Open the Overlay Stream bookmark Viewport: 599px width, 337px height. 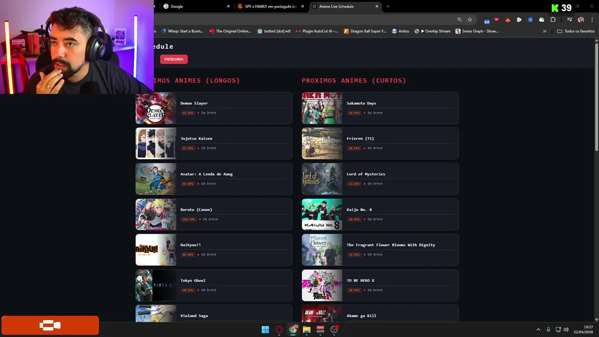[x=432, y=31]
